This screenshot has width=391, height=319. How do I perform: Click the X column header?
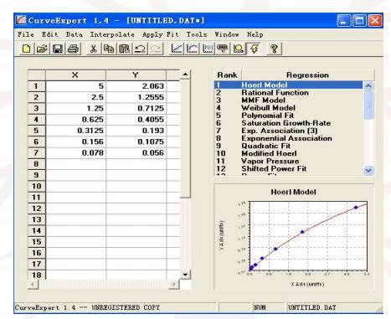point(75,75)
